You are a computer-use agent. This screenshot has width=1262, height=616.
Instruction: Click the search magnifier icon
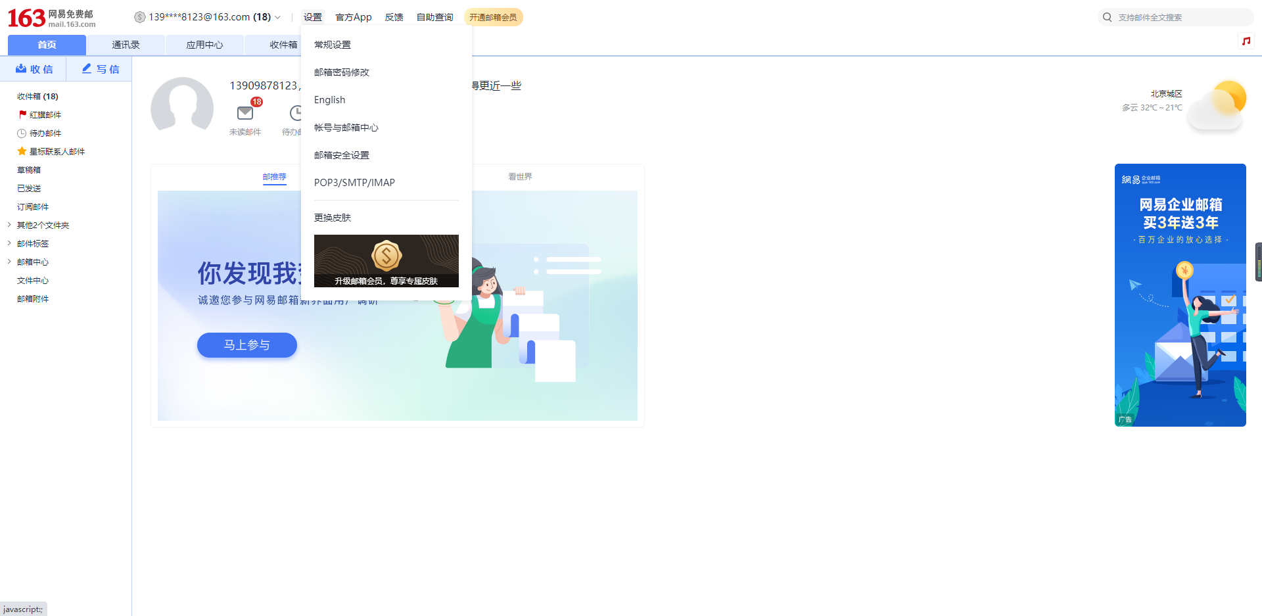(1108, 17)
